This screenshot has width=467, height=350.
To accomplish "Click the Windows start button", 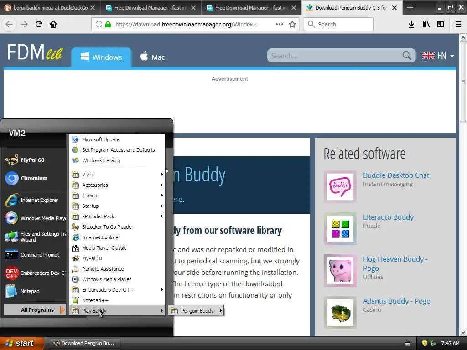I will coord(22,343).
